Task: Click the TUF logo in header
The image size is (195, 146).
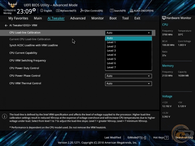Action: point(12,5)
